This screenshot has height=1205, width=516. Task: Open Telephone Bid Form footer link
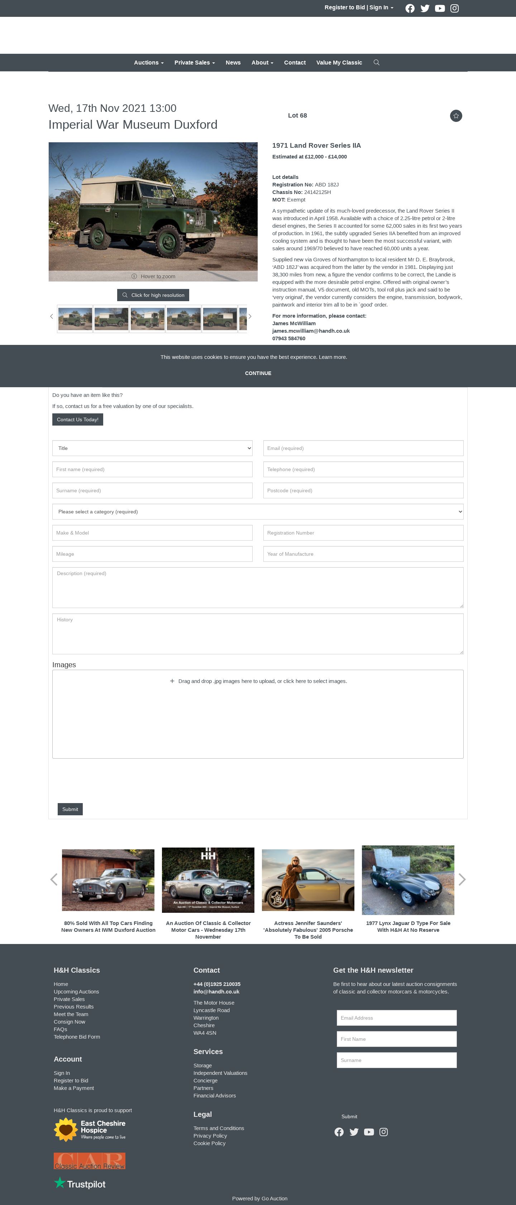pyautogui.click(x=77, y=1036)
